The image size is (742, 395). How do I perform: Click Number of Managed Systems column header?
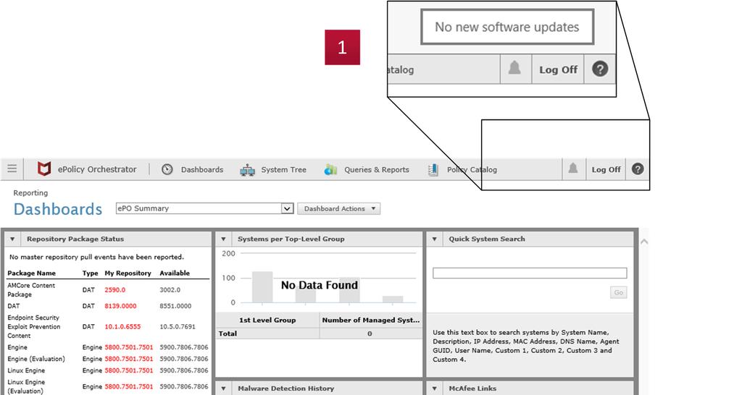pyautogui.click(x=370, y=320)
